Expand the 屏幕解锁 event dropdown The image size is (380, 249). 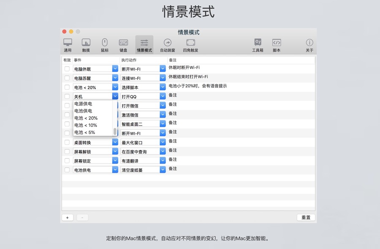coord(115,151)
